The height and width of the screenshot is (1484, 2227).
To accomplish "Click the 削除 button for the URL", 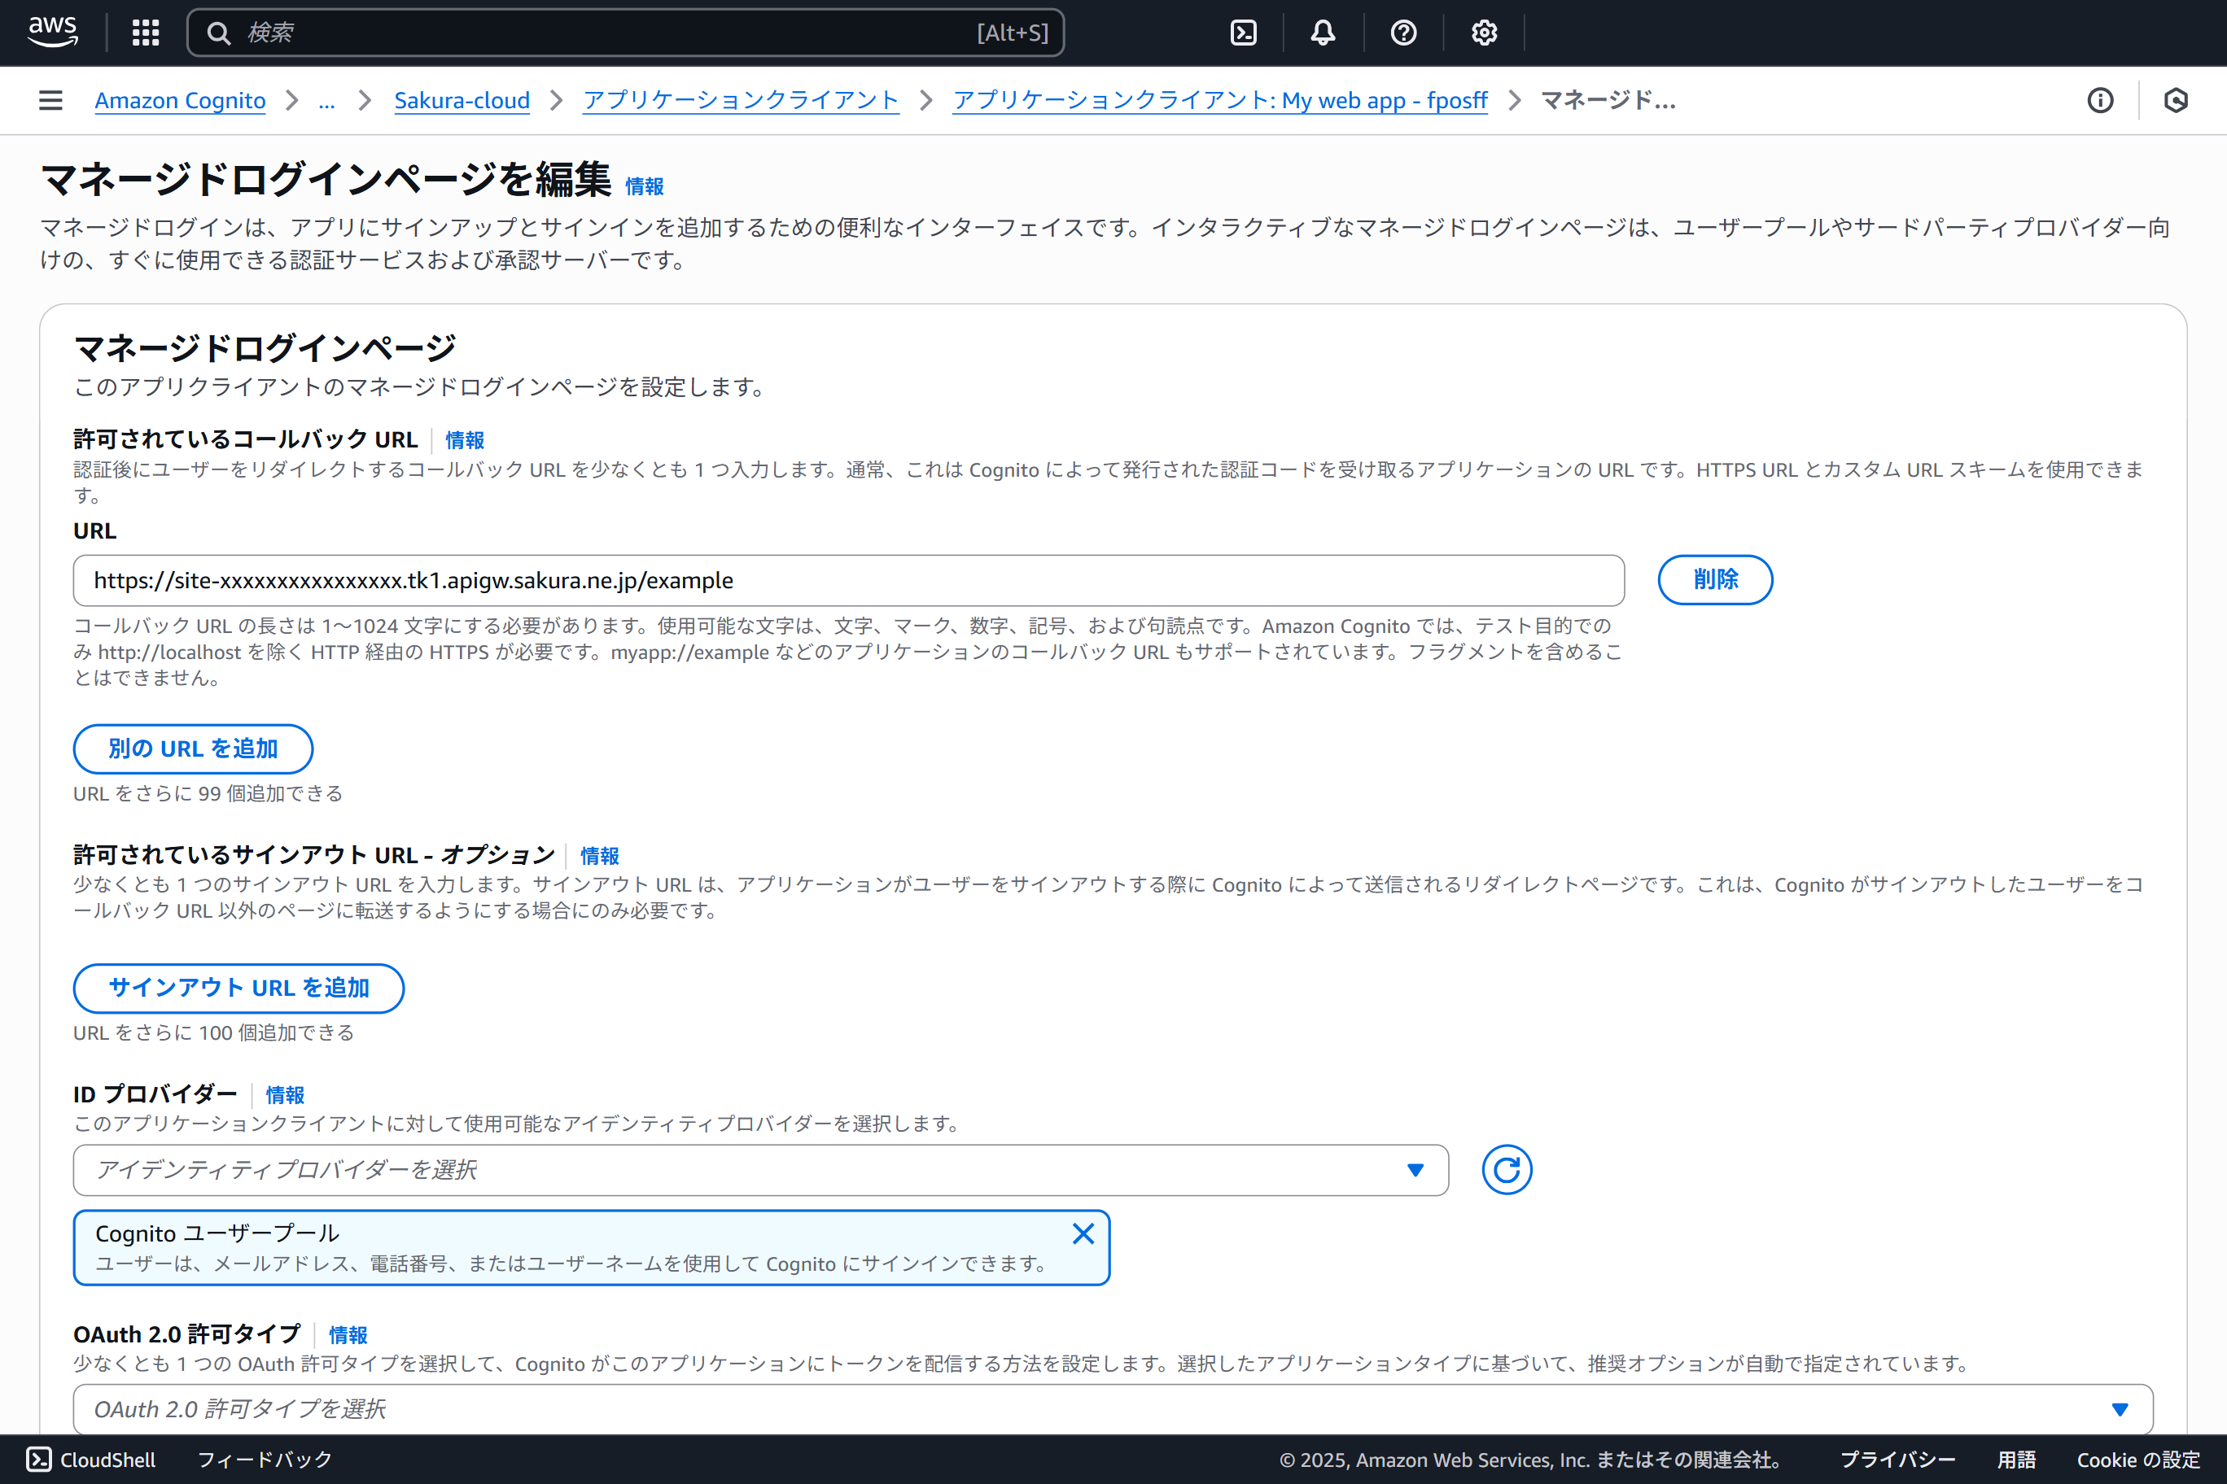I will (x=1715, y=579).
